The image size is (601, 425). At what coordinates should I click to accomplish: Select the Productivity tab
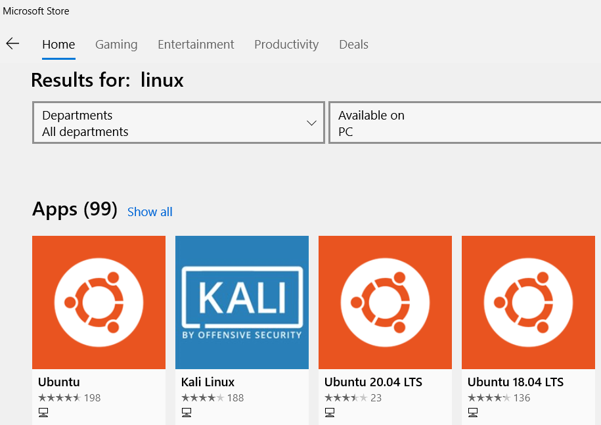[286, 45]
